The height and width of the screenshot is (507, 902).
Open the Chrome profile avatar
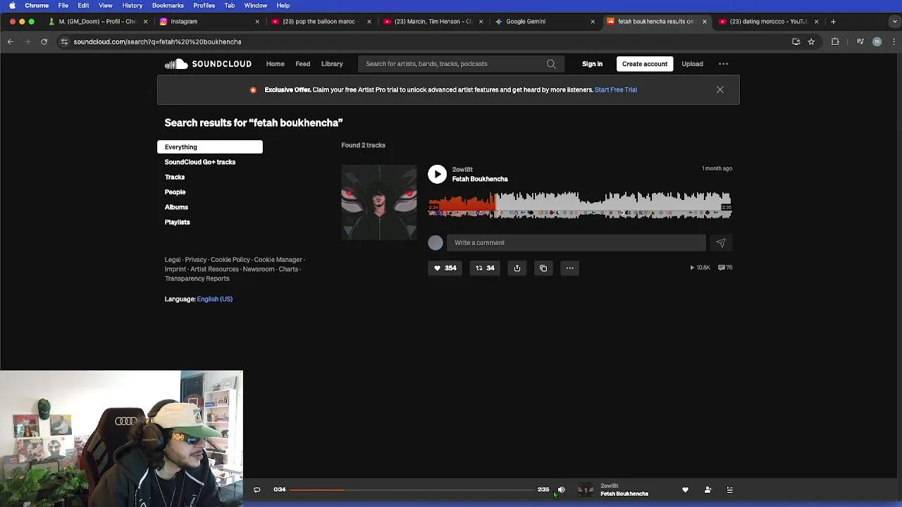[877, 42]
